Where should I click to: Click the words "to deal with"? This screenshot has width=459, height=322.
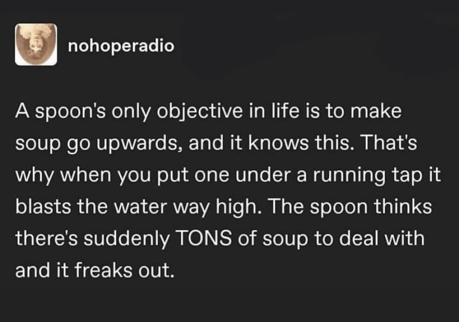pos(377,238)
